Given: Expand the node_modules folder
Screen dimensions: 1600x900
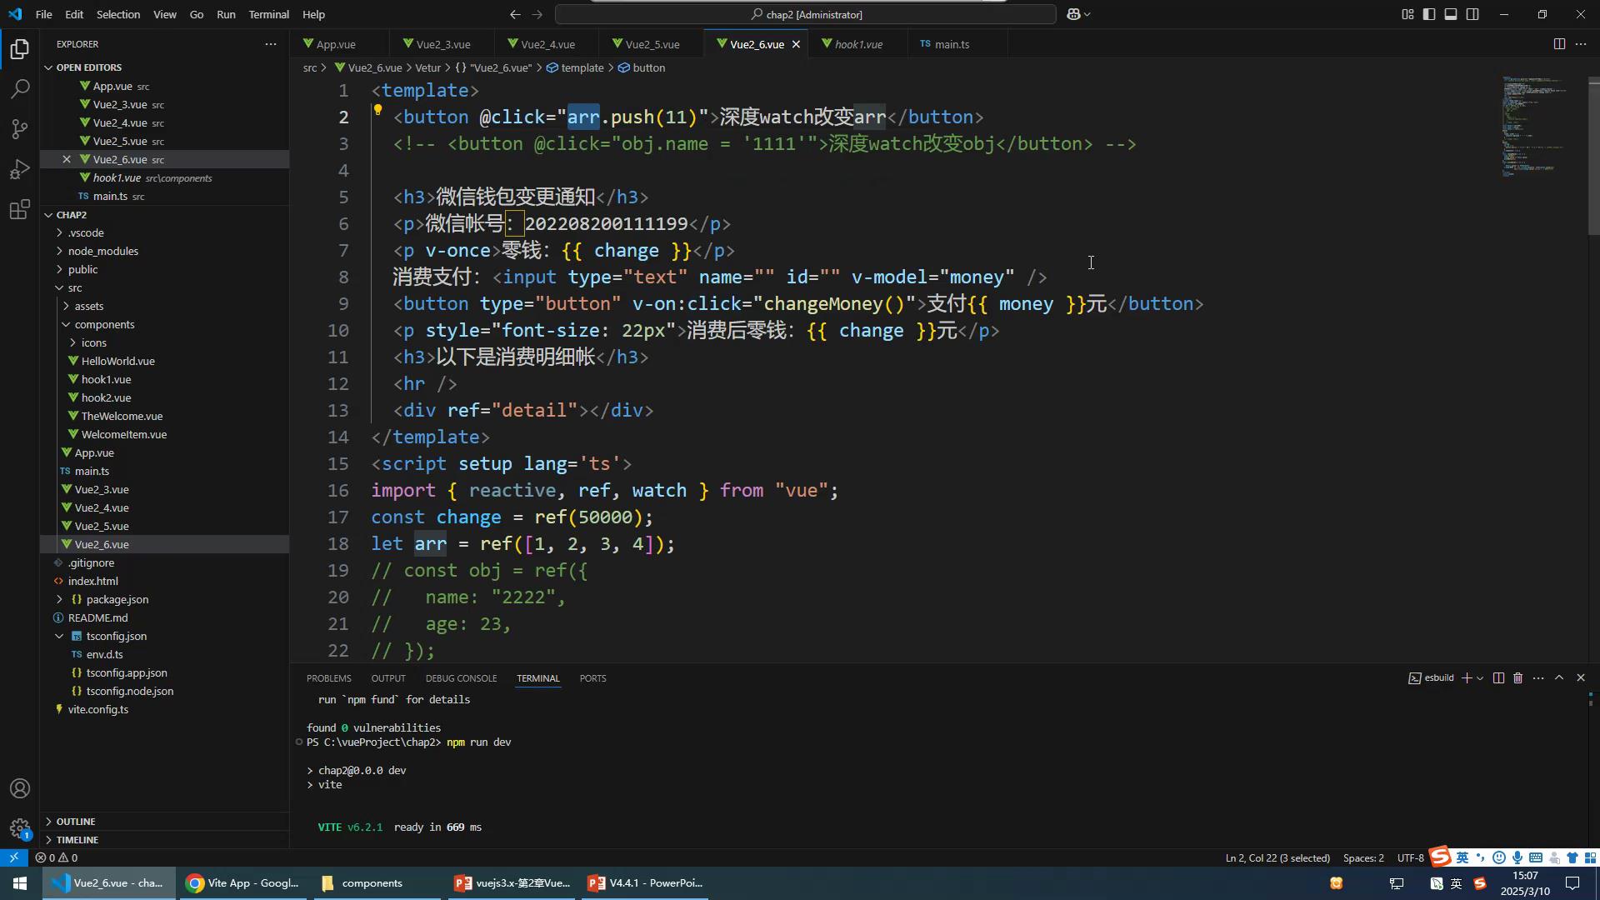Looking at the screenshot, I should (x=103, y=251).
